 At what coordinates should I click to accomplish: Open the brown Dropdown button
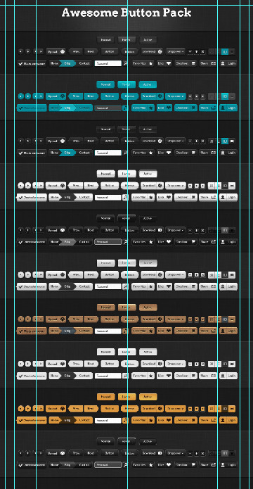[176, 319]
